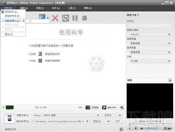Click the 00:00:00 / 00:00:00 time display
Viewport: 175px width, 132px height.
coord(150,121)
